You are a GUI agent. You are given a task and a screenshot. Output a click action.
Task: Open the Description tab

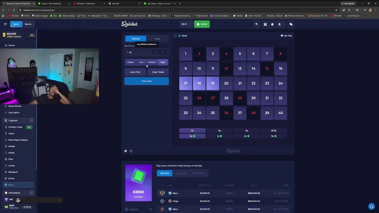pyautogui.click(x=198, y=173)
